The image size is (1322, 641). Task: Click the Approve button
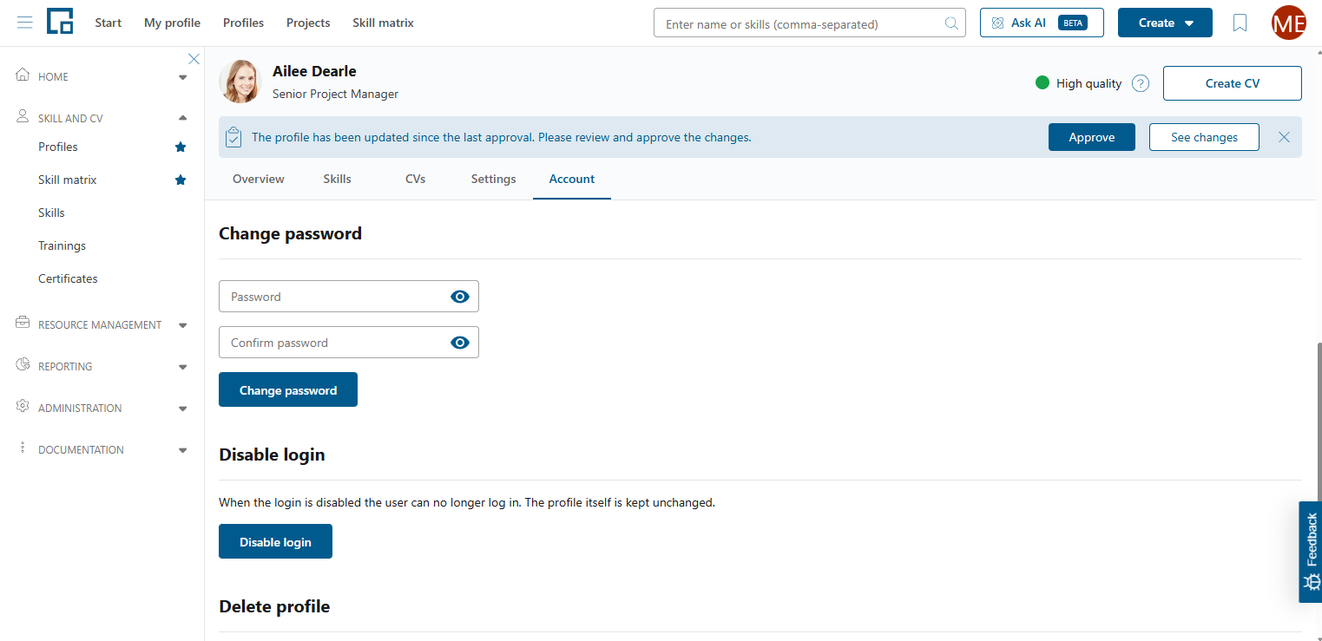tap(1092, 137)
